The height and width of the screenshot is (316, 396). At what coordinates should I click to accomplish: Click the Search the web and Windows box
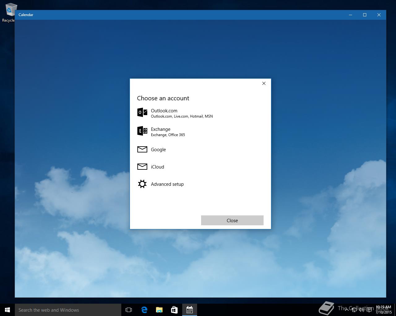coord(68,310)
